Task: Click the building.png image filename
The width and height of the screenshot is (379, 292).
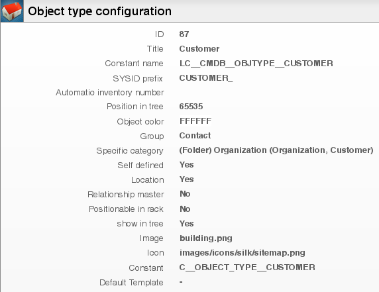Action: click(206, 238)
